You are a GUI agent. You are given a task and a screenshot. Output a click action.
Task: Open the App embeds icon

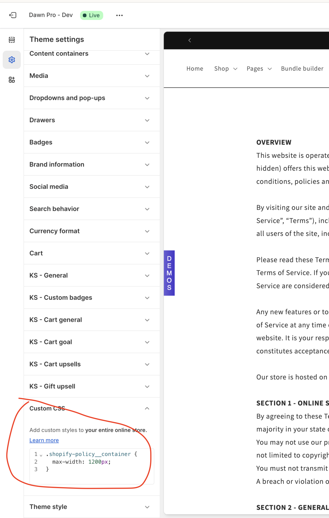[x=12, y=80]
